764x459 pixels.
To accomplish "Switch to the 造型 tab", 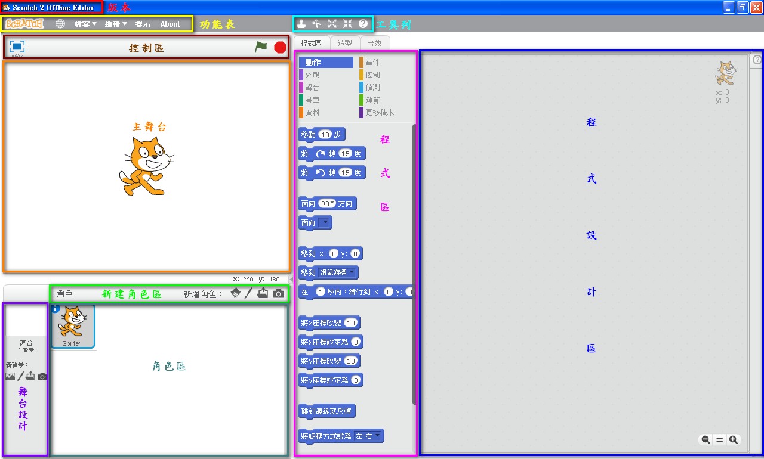I will [345, 43].
